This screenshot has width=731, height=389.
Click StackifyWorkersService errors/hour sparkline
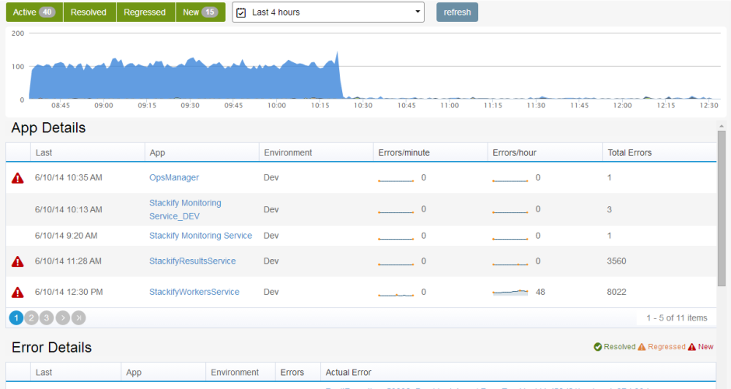tap(510, 293)
